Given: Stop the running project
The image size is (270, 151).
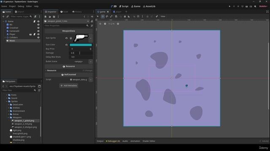Looking at the screenshot, I should tap(238, 6).
